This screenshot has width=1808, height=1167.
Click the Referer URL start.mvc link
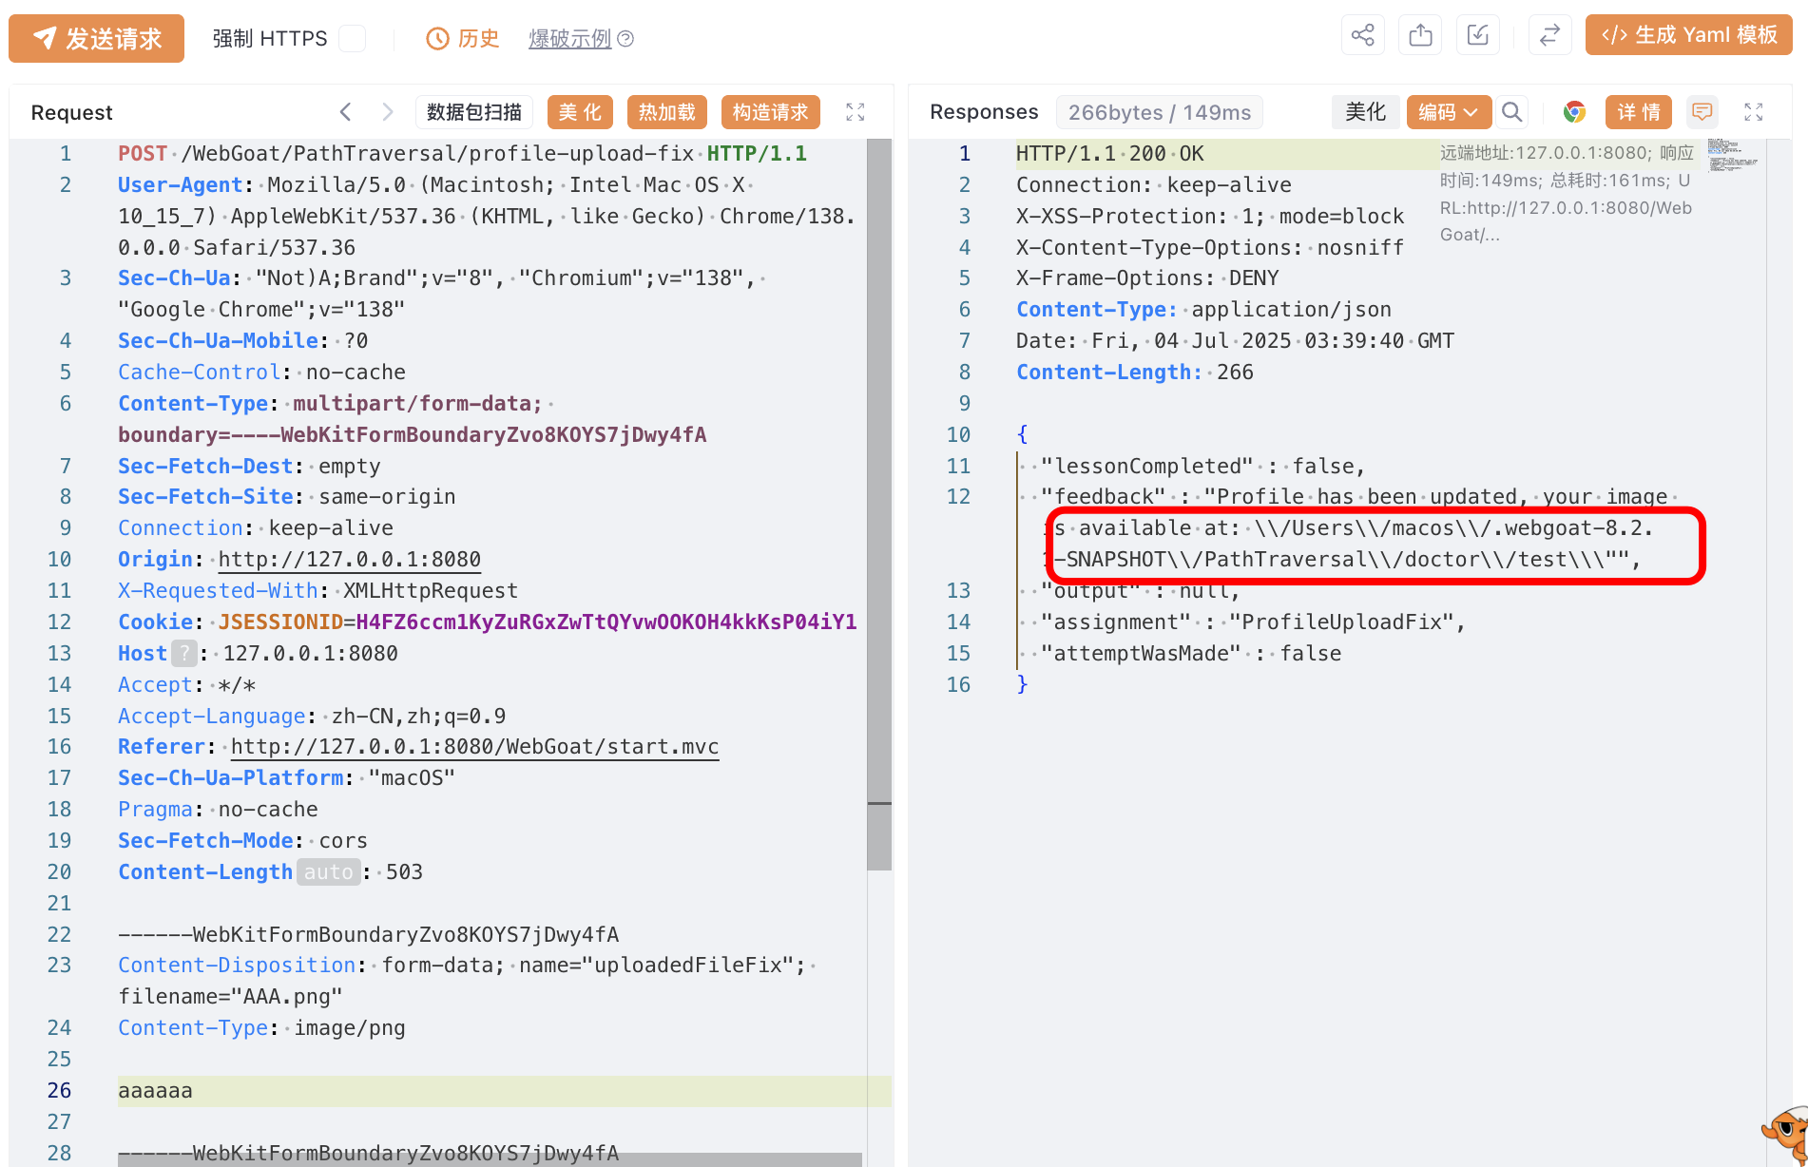click(474, 747)
